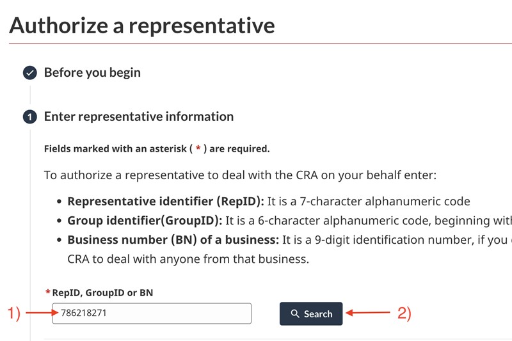Screen dimensions: 512x341
Task: Focus the RepID, GroupID or BN input field
Action: point(152,313)
